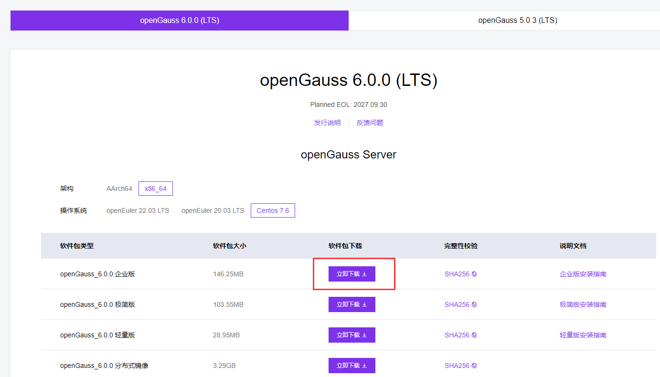
Task: Copy SHA256 icon for 极简版 row
Action: 474,304
